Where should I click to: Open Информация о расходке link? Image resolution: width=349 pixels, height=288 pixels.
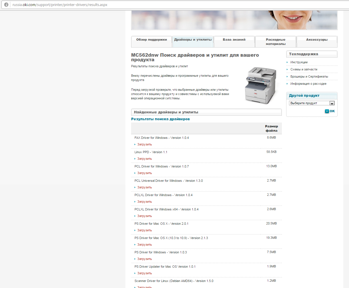point(308,84)
